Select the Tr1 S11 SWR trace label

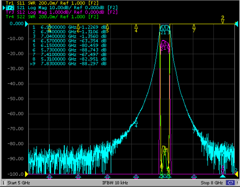[x=52, y=3]
